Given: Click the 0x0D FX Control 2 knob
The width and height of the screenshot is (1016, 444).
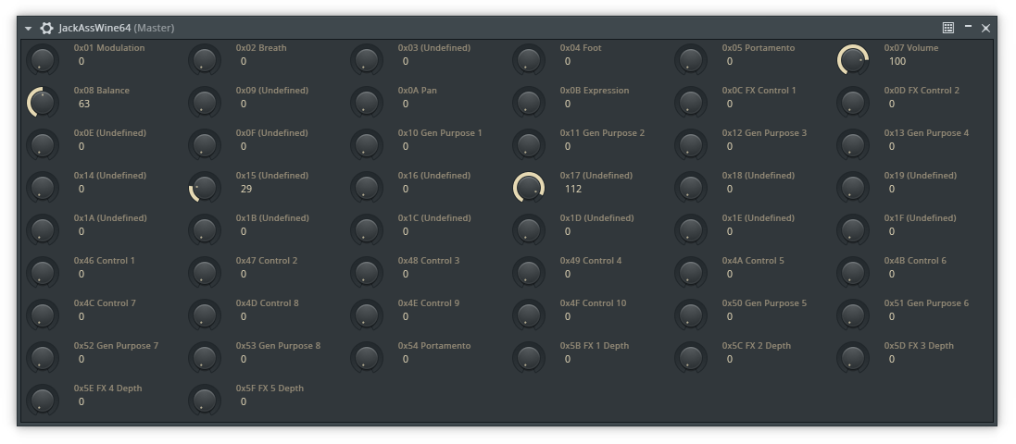Looking at the screenshot, I should pyautogui.click(x=853, y=103).
